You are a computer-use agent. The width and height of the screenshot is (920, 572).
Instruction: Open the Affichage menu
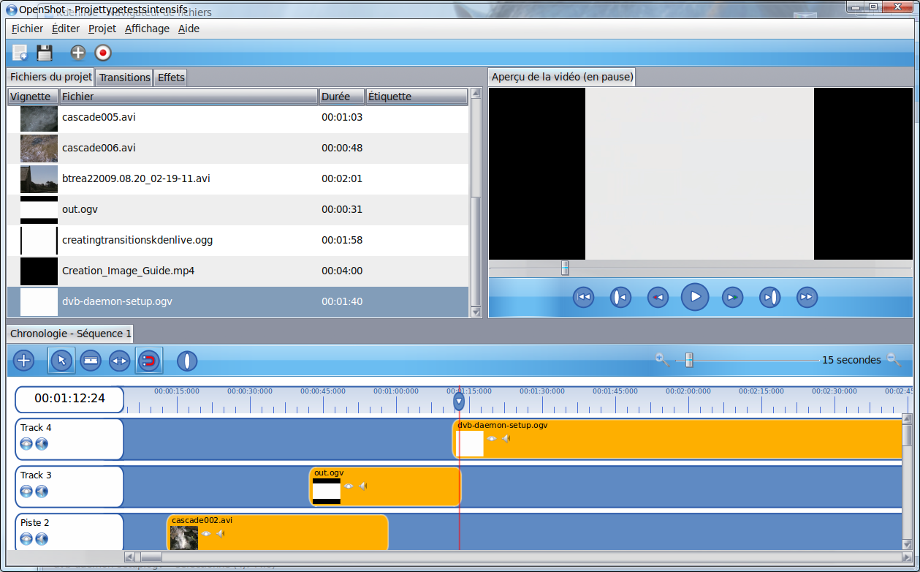(x=147, y=29)
